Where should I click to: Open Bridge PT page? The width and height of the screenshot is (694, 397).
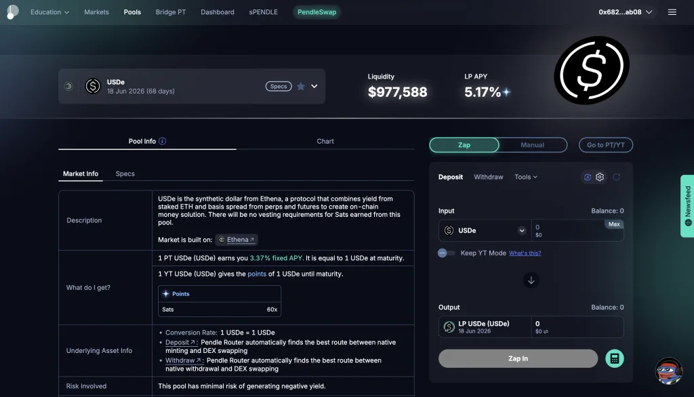[171, 12]
